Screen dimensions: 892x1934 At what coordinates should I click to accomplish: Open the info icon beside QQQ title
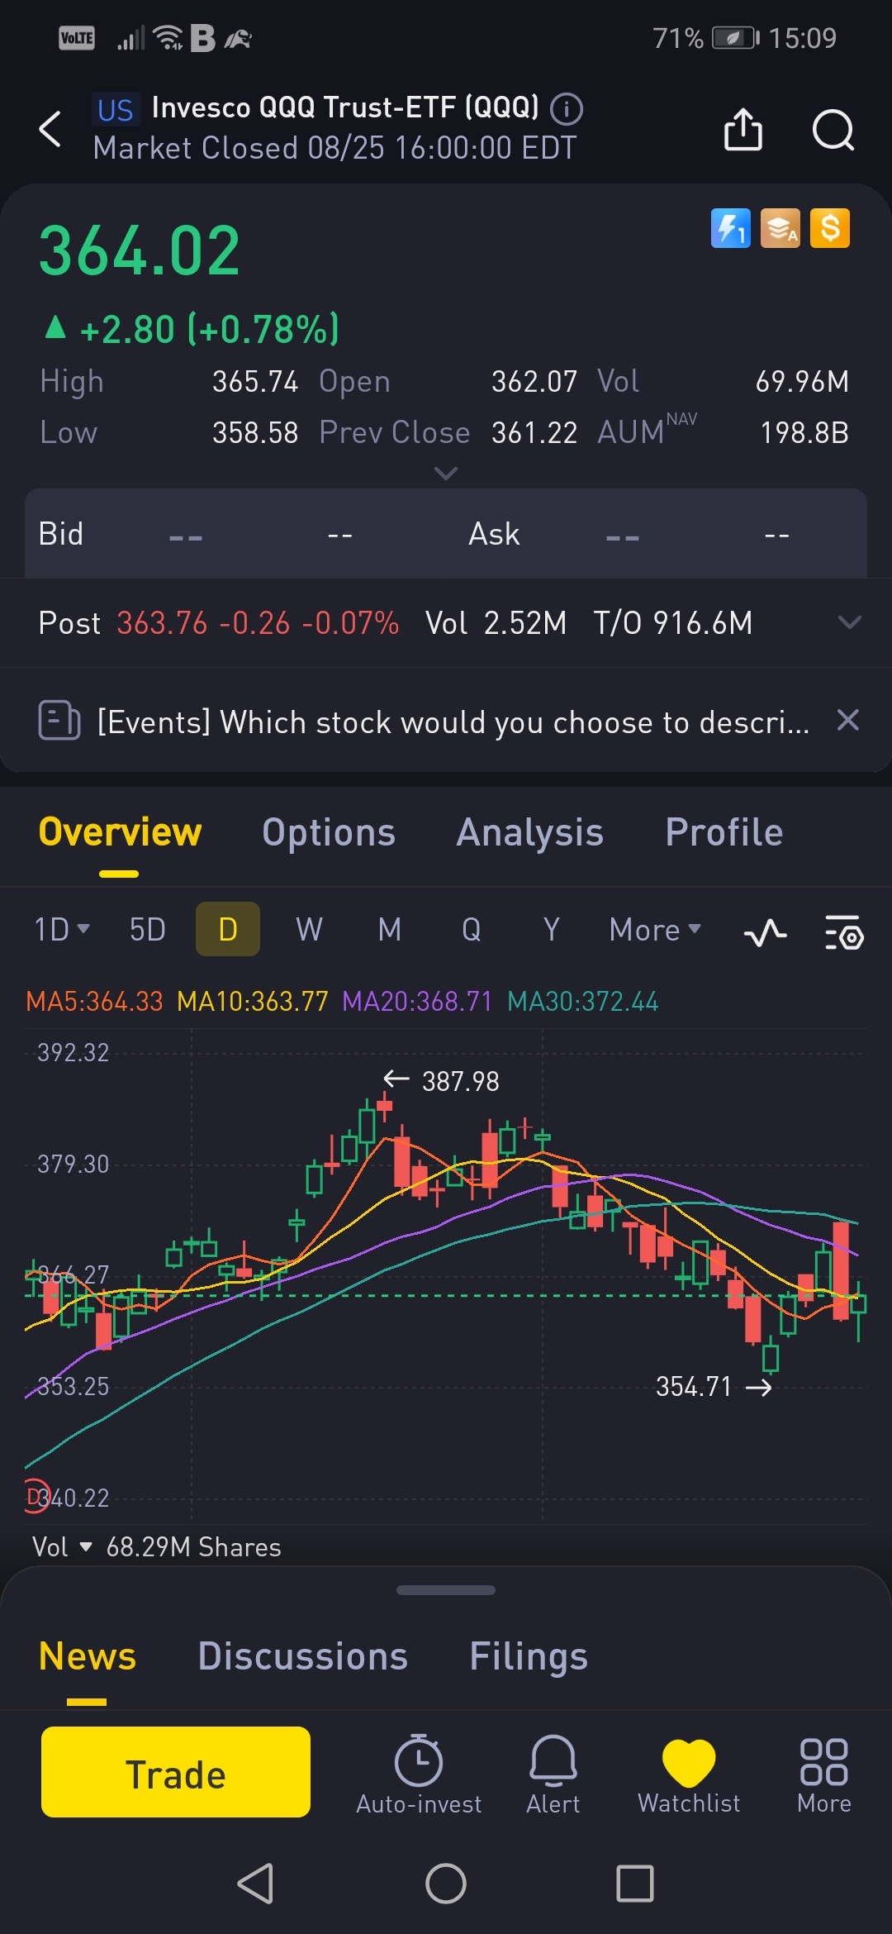coord(567,109)
